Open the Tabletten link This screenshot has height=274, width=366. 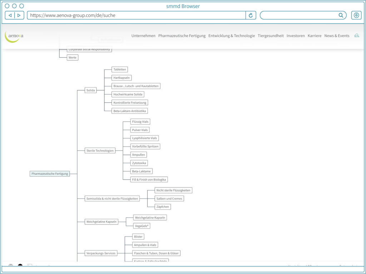point(119,70)
